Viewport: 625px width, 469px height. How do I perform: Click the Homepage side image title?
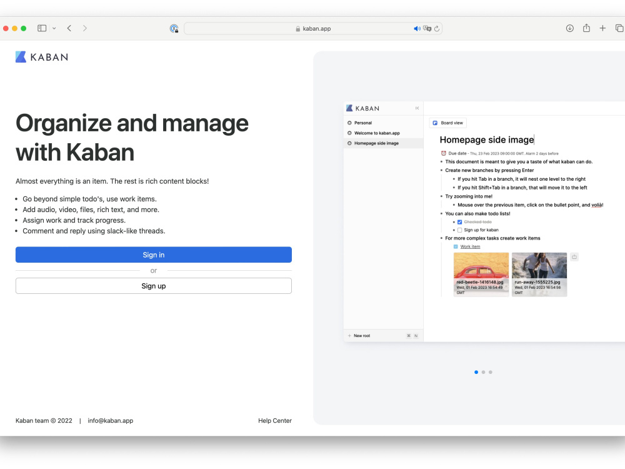click(487, 139)
